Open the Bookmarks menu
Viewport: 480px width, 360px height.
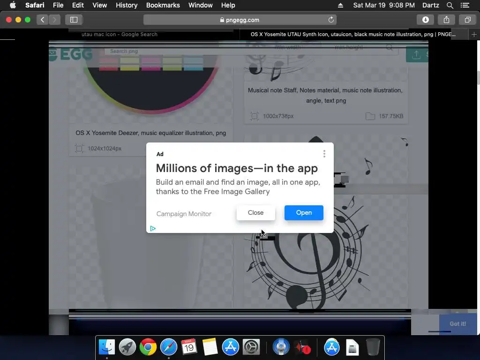coord(163,5)
